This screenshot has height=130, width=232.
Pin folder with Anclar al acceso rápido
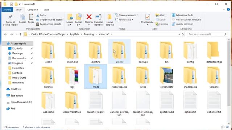pos(11,20)
